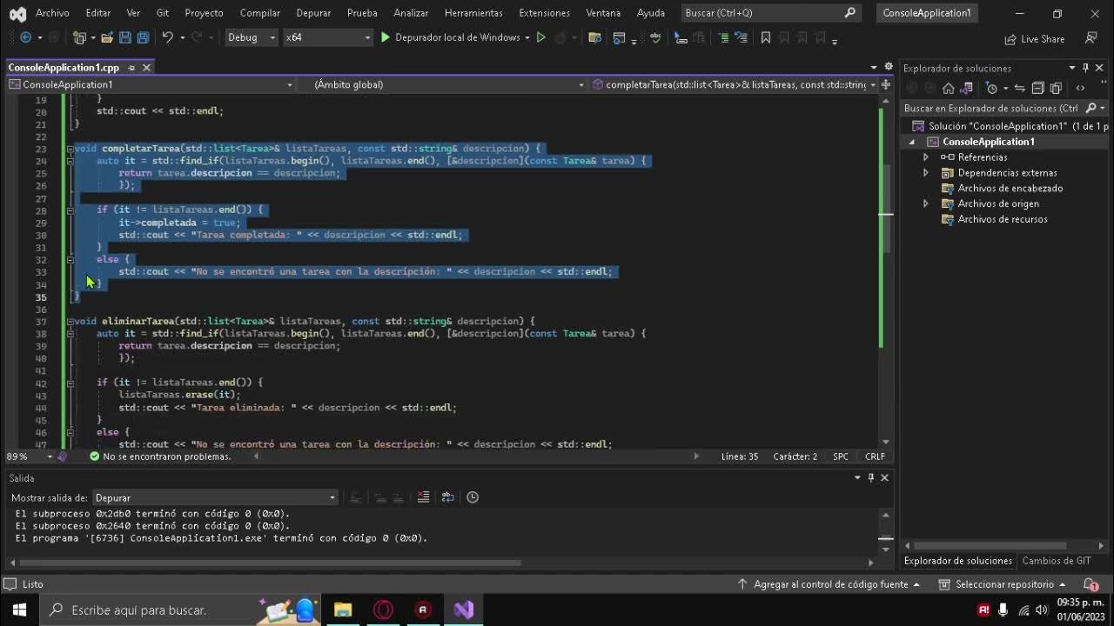Click the clear all output icon
The height and width of the screenshot is (626, 1114).
(x=423, y=497)
